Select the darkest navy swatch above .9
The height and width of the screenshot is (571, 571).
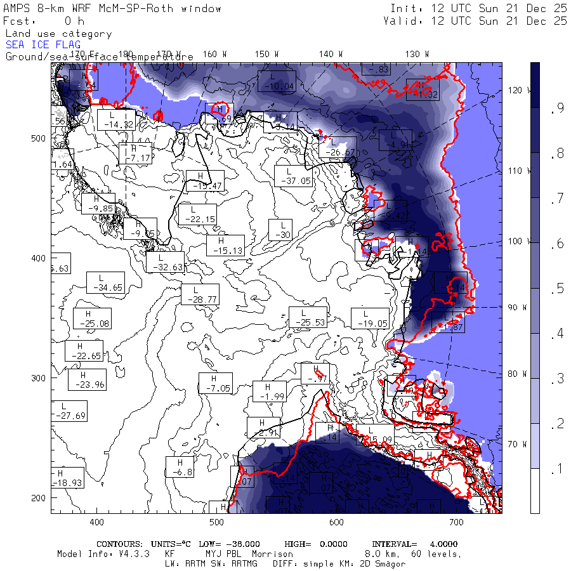(x=535, y=85)
